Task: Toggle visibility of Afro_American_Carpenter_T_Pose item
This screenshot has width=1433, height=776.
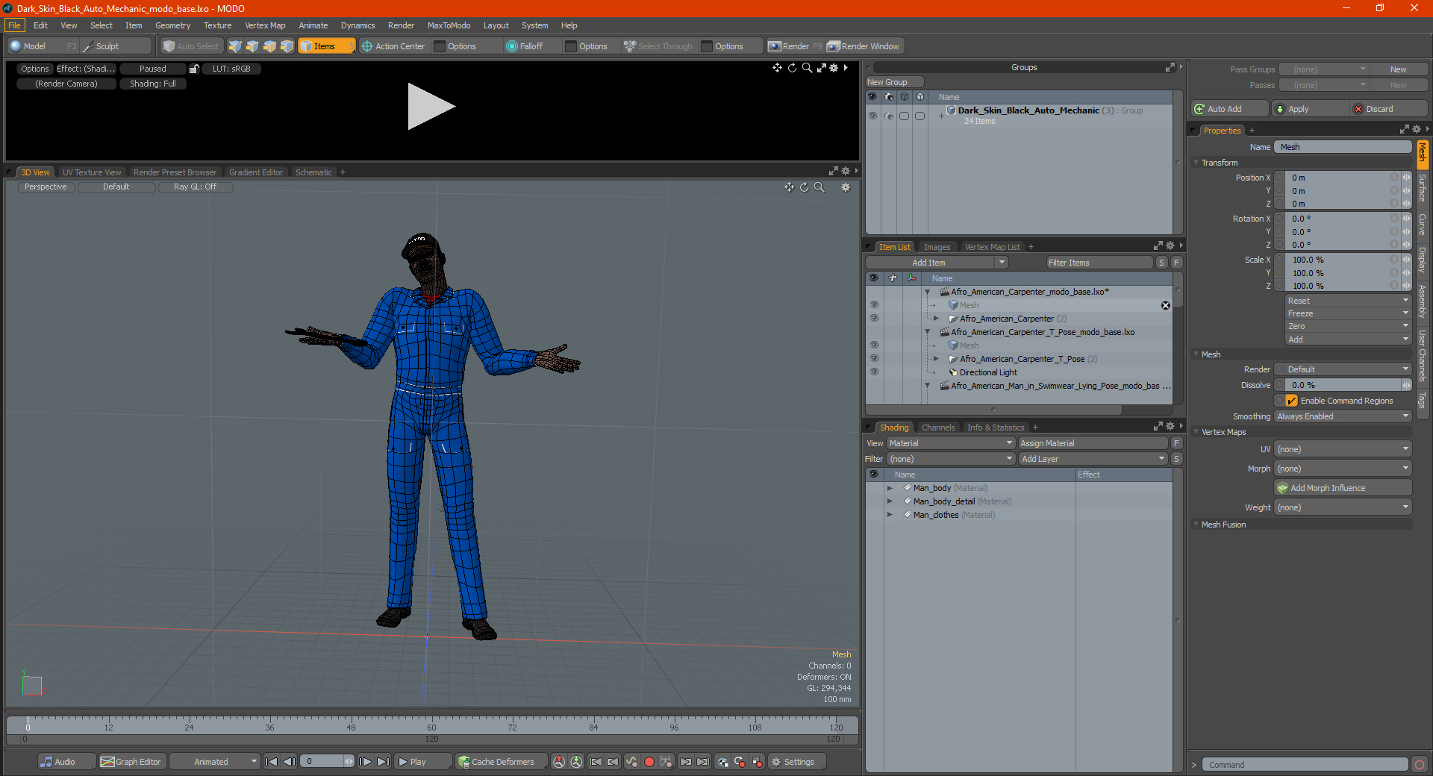Action: [874, 359]
